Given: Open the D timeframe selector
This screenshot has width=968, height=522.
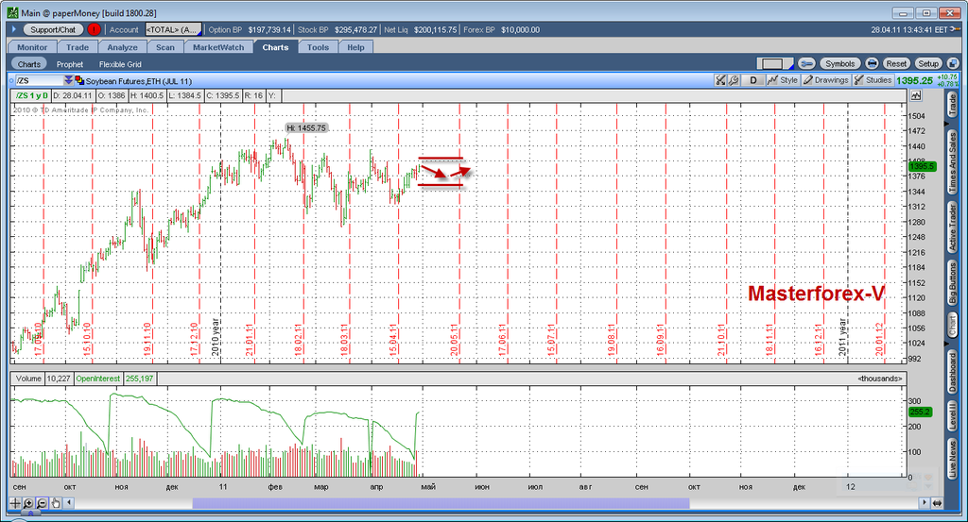Looking at the screenshot, I should click(753, 80).
